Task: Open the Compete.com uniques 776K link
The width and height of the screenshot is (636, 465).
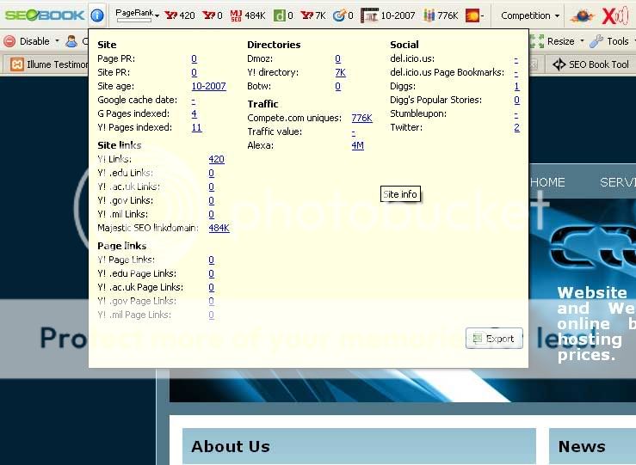Action: click(x=361, y=118)
